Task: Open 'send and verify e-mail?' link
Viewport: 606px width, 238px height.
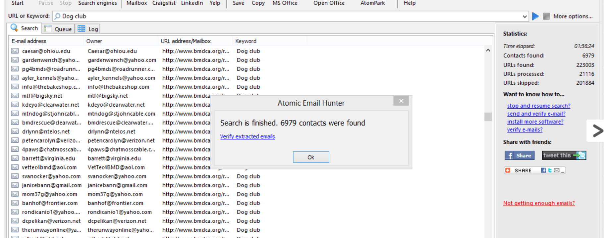Action: 536,114
